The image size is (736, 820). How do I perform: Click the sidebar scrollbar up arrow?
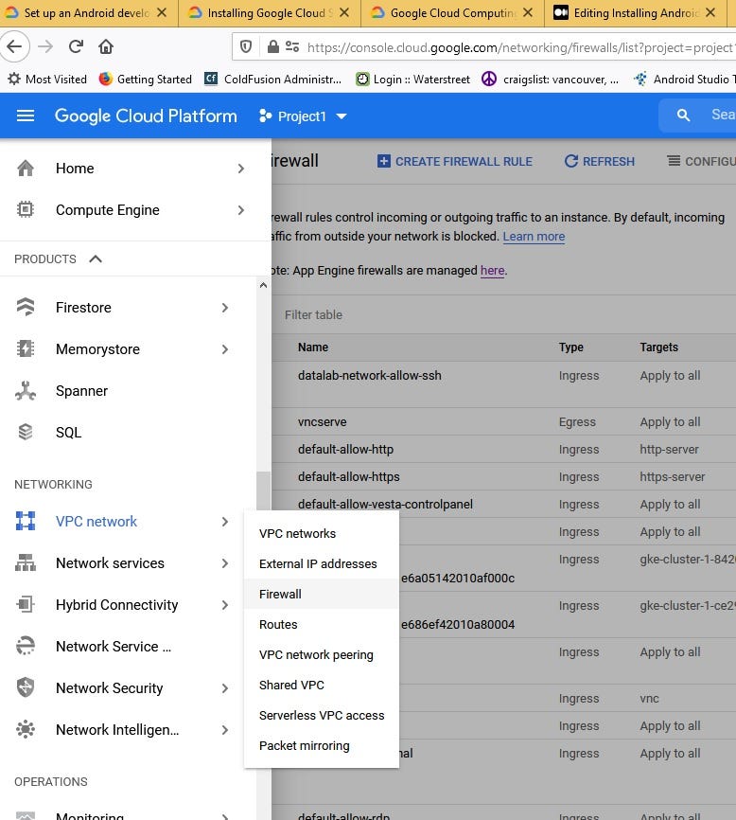263,286
